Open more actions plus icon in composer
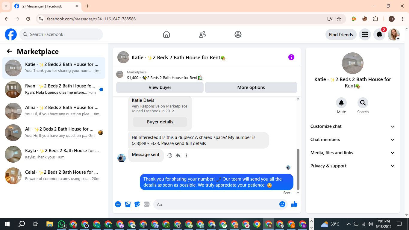 [x=118, y=204]
